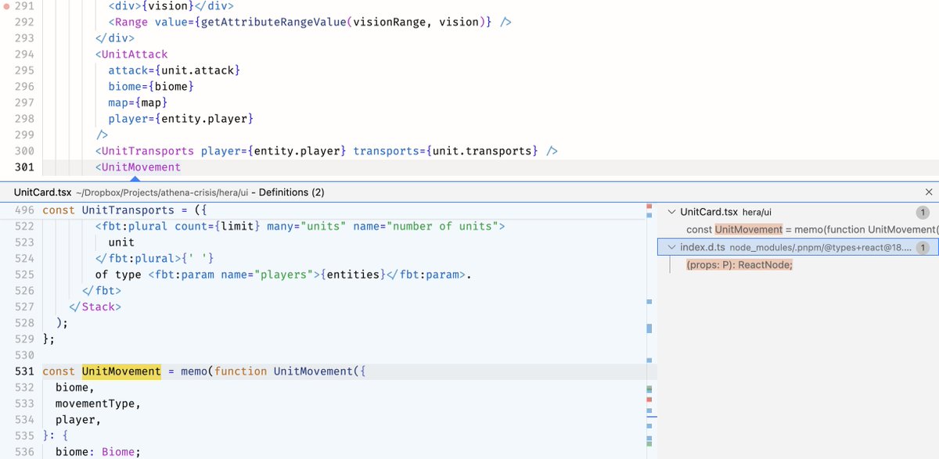The width and height of the screenshot is (939, 459).
Task: Click the <UnitAttack tag on line 294
Action: [131, 54]
